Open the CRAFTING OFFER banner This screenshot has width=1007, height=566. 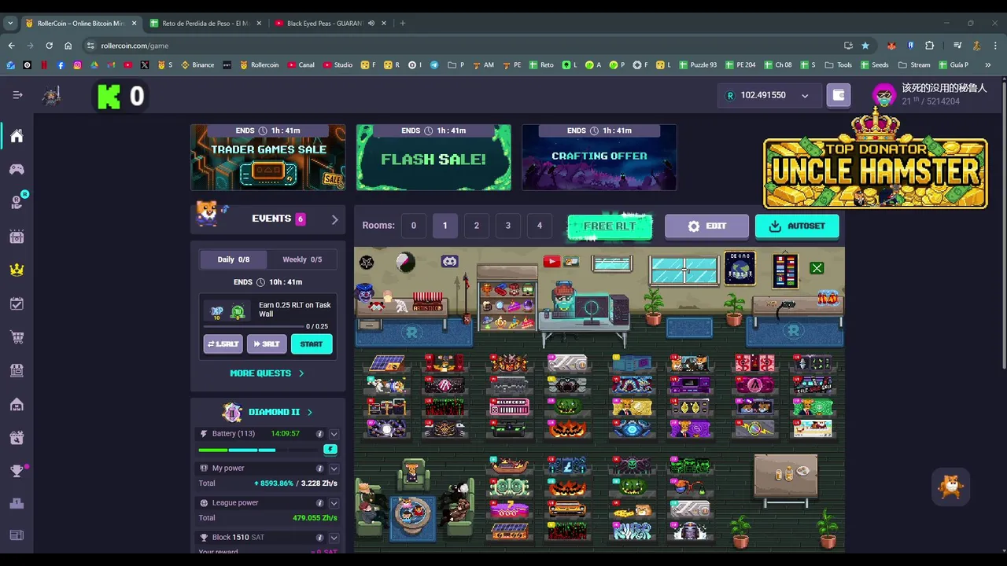[x=599, y=157]
